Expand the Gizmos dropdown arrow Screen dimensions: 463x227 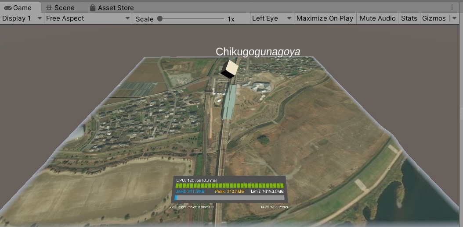(x=454, y=18)
